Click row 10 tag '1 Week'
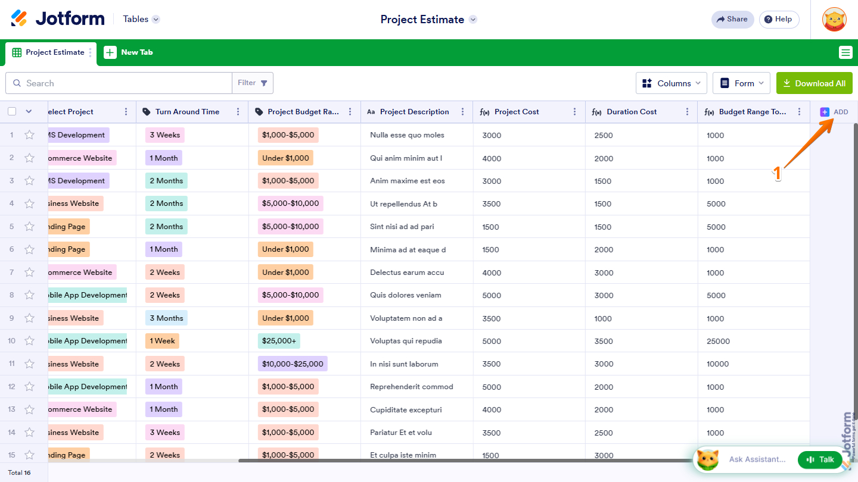858x482 pixels. [x=162, y=341]
